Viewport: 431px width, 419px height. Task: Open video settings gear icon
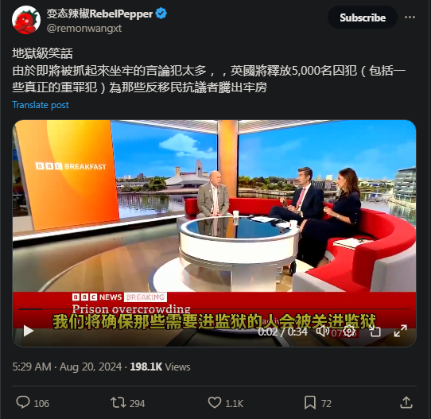(349, 331)
